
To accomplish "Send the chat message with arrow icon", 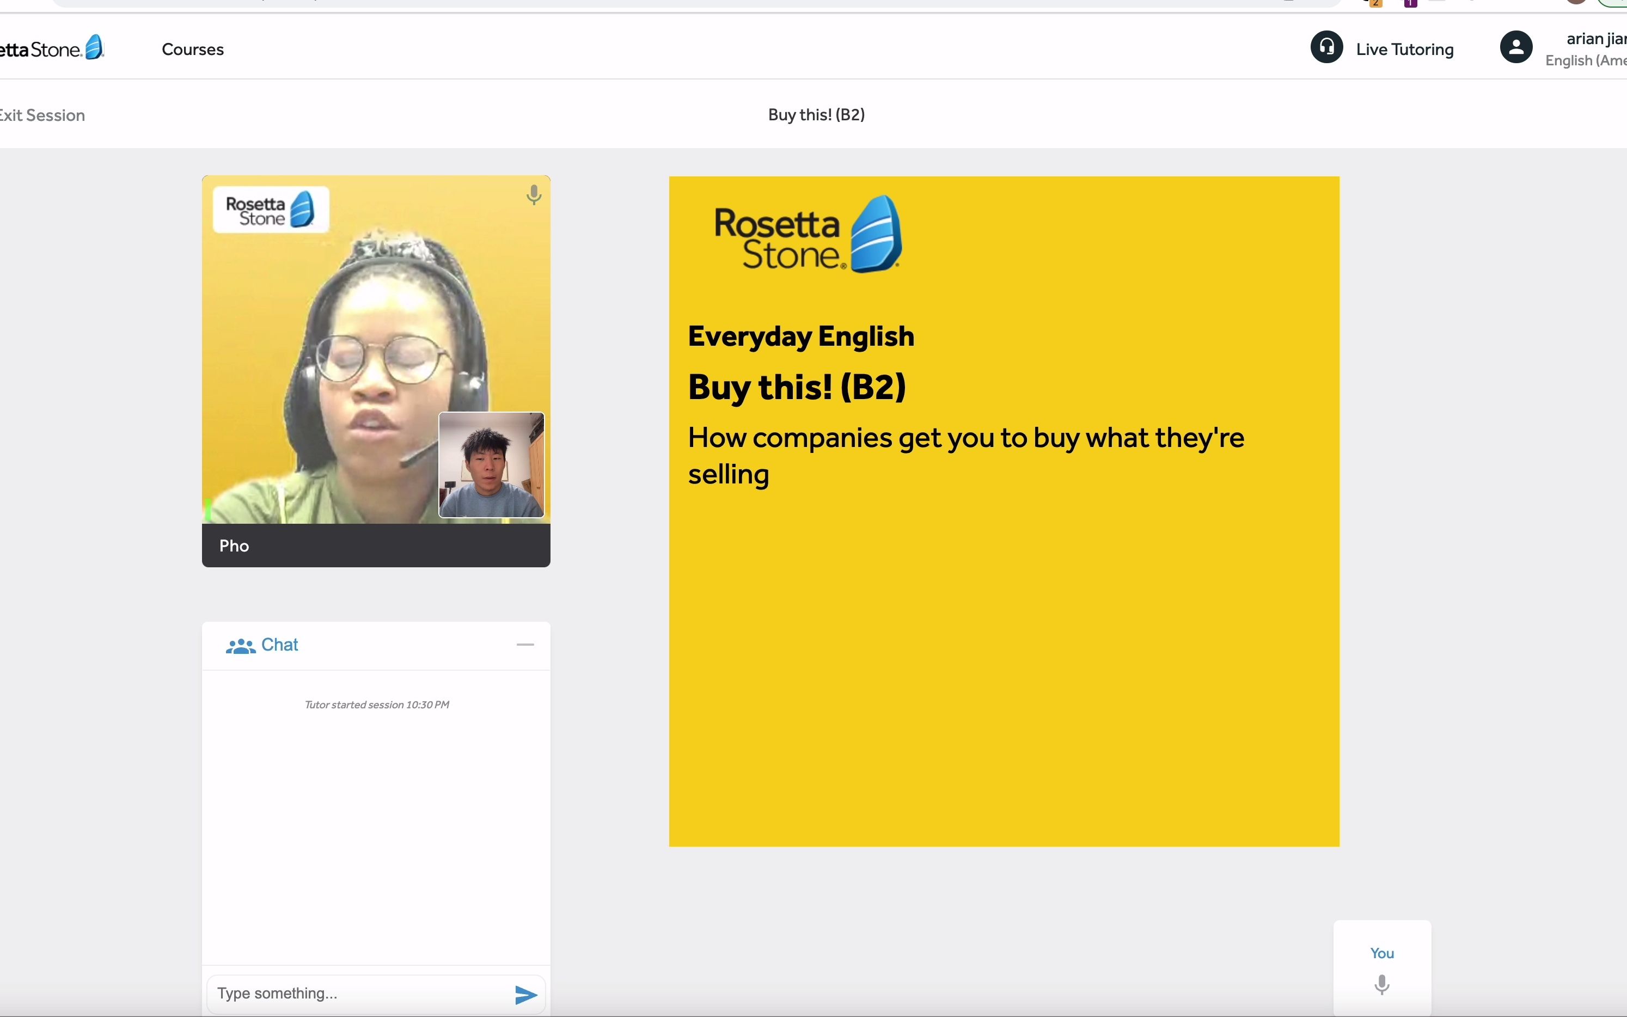I will click(526, 994).
